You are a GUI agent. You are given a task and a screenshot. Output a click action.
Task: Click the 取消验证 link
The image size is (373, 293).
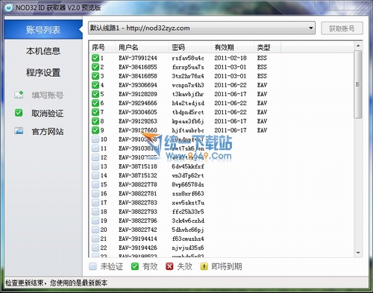click(x=48, y=113)
